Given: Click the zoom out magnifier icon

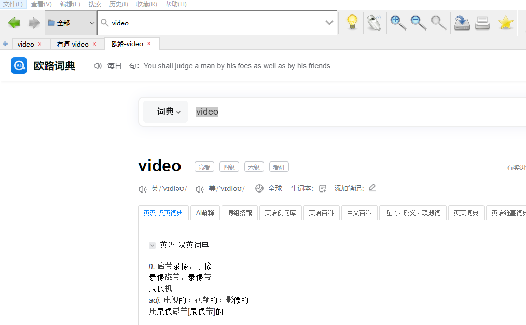Looking at the screenshot, I should pos(418,23).
